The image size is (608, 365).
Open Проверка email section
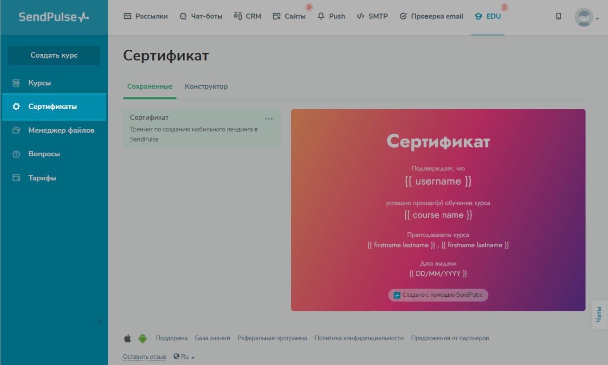[x=431, y=16]
